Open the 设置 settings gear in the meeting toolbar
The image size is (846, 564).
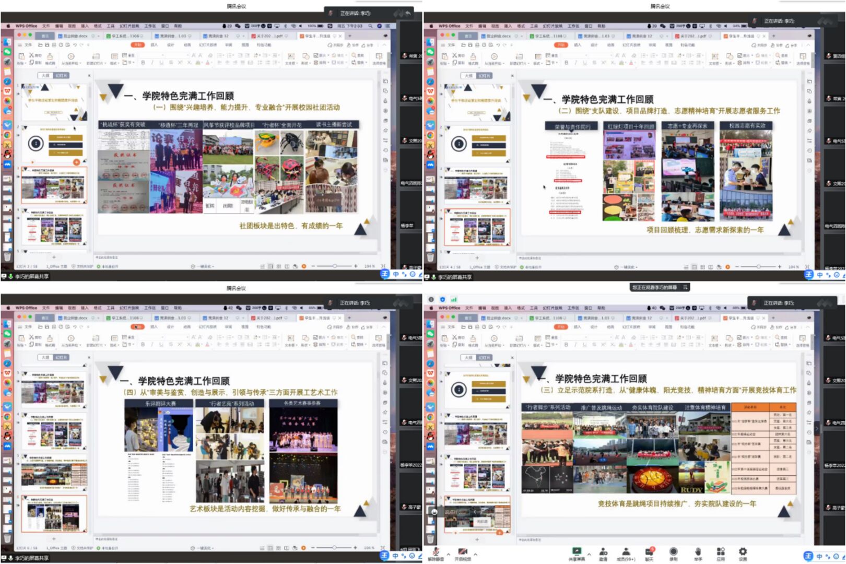coord(743,552)
